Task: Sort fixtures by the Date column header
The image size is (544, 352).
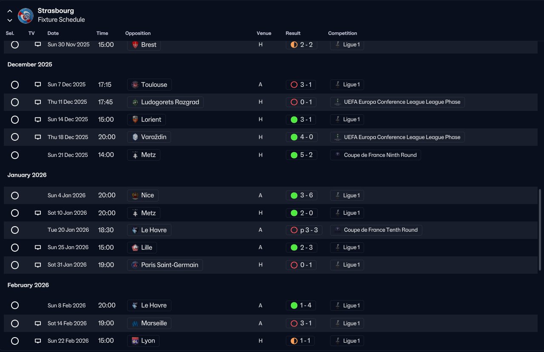Action: click(53, 33)
